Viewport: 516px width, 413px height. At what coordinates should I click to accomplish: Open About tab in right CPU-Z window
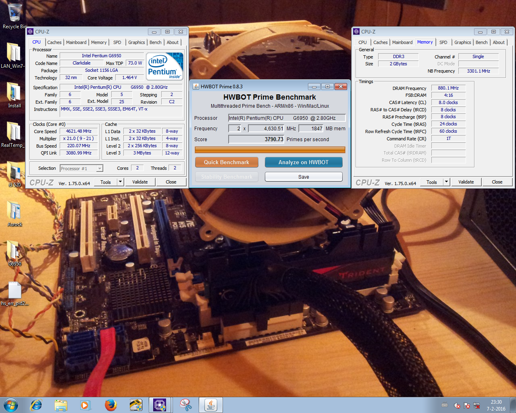pos(499,42)
